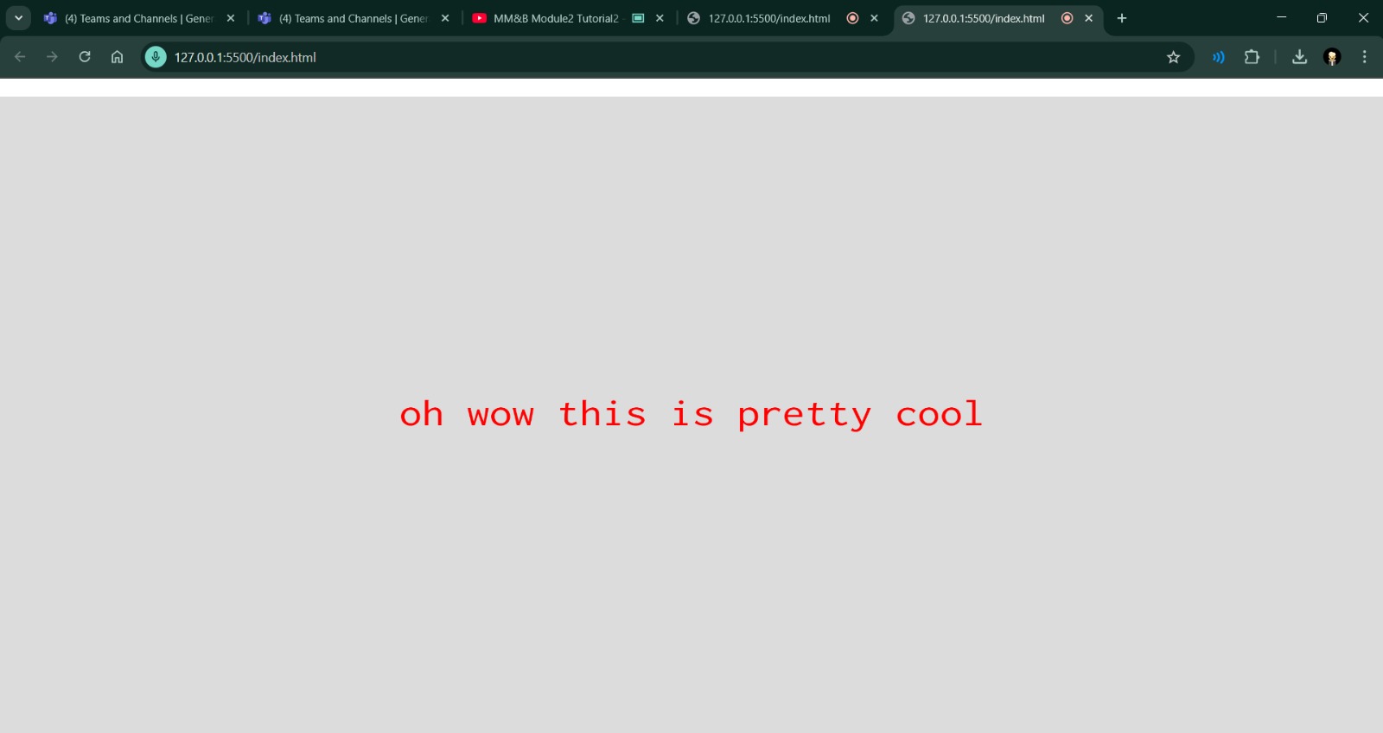
Task: Switch to the second Teams and Channels tab
Action: click(x=353, y=18)
